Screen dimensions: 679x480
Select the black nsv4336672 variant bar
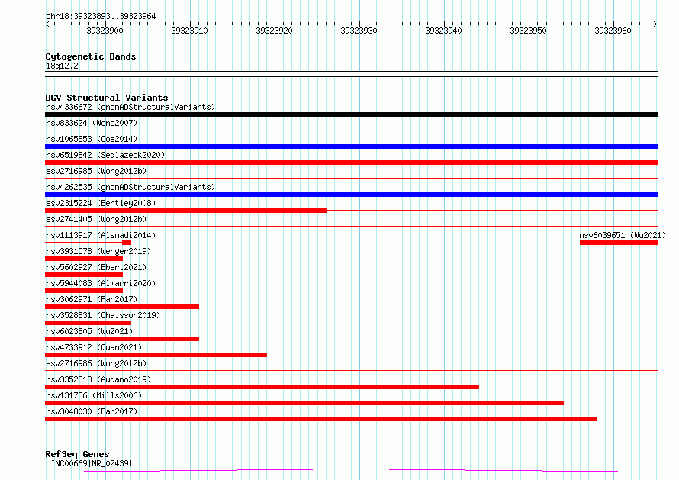pos(351,114)
